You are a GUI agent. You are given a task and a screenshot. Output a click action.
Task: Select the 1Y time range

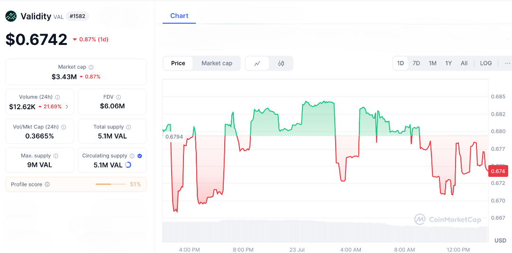pos(448,63)
